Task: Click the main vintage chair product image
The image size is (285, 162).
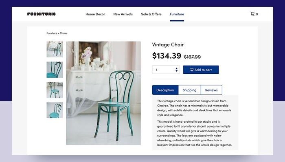Action: tap(103, 93)
